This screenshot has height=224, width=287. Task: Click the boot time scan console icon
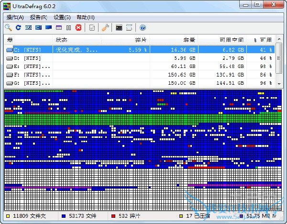tap(119, 28)
